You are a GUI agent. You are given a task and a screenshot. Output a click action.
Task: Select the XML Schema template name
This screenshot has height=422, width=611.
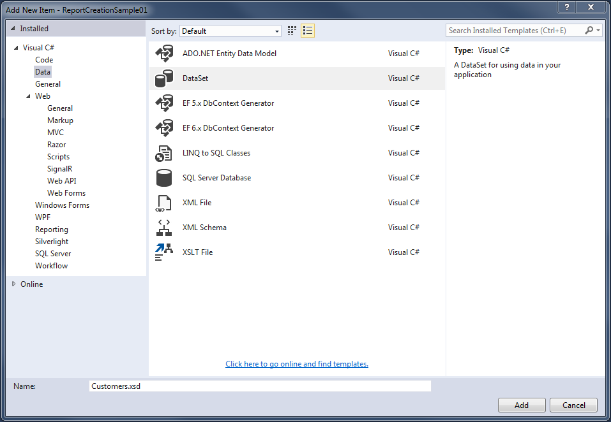(x=204, y=228)
